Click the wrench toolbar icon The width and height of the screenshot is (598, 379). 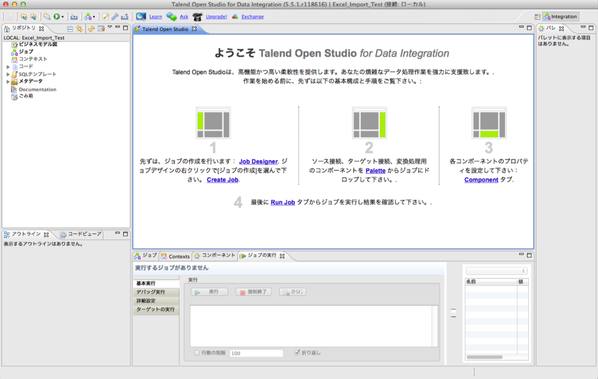pyautogui.click(x=115, y=17)
